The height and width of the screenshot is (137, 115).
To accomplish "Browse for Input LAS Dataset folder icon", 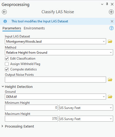I will pos(110,41).
